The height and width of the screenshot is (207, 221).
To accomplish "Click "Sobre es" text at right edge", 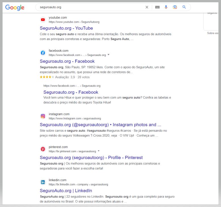I will pyautogui.click(x=213, y=33).
